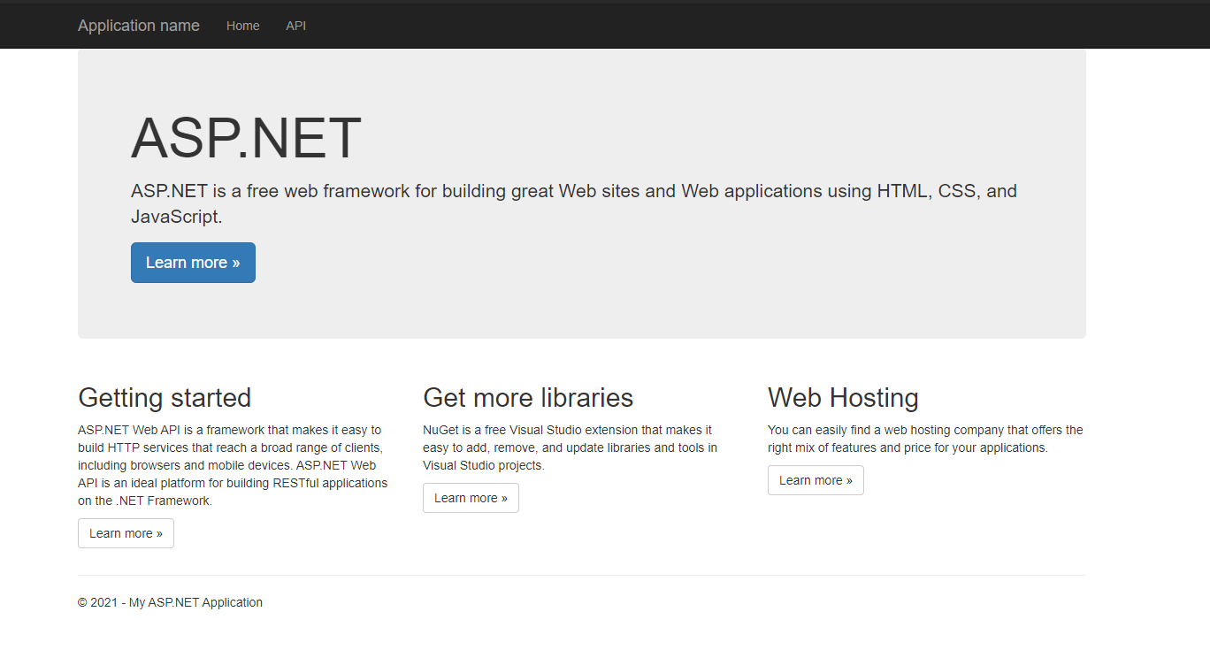1210x650 pixels.
Task: Click the web hosting company paragraph
Action: (925, 439)
